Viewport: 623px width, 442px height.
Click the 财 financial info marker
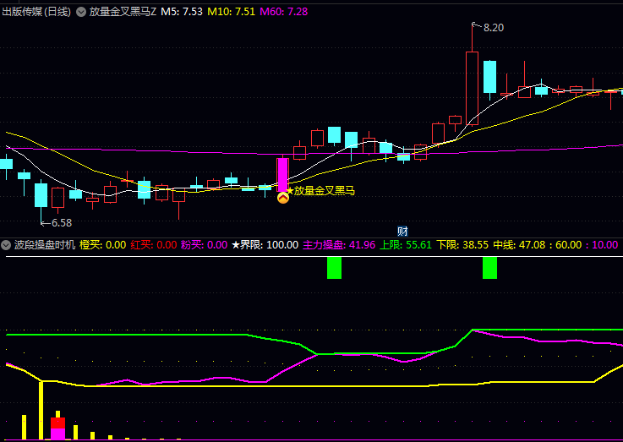[x=402, y=231]
